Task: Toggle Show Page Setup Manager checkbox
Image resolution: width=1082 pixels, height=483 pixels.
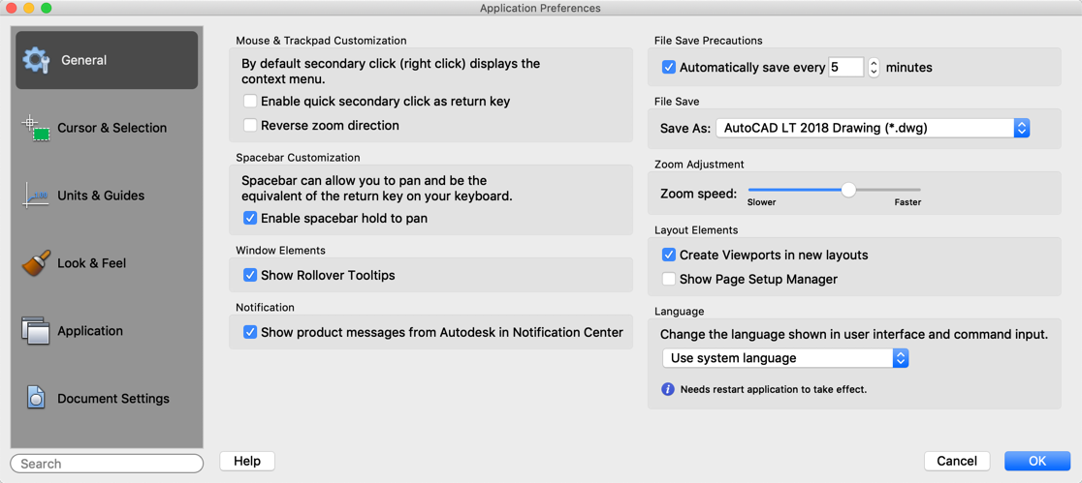Action: [x=669, y=279]
